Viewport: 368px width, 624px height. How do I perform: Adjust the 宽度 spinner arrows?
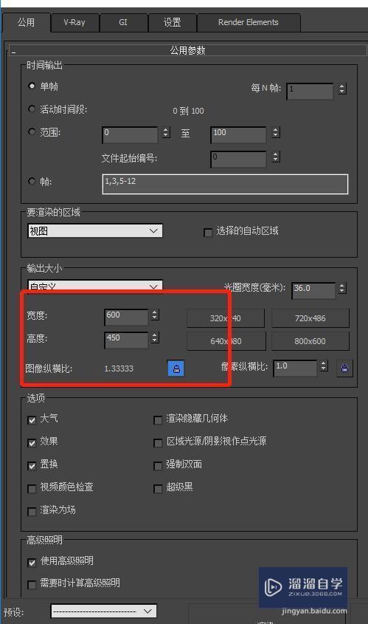(155, 315)
